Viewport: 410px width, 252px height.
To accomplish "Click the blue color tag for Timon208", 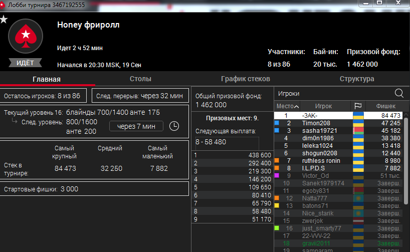I will click(x=277, y=123).
